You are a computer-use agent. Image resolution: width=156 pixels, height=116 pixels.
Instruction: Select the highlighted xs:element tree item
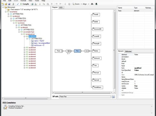32,36
